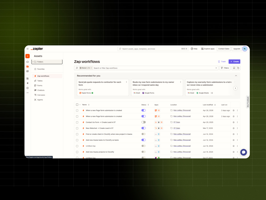Check the box for Contact Us Form Zap
This screenshot has height=200, width=266.
click(x=77, y=122)
